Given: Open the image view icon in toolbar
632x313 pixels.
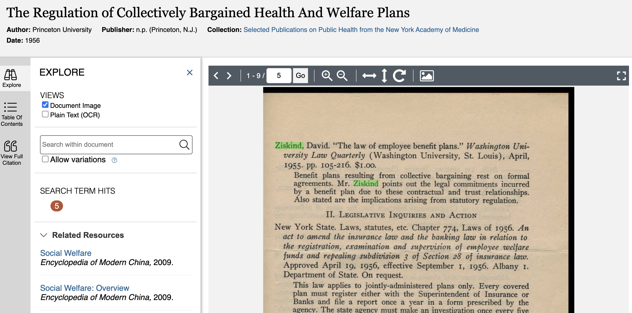Looking at the screenshot, I should coord(427,76).
